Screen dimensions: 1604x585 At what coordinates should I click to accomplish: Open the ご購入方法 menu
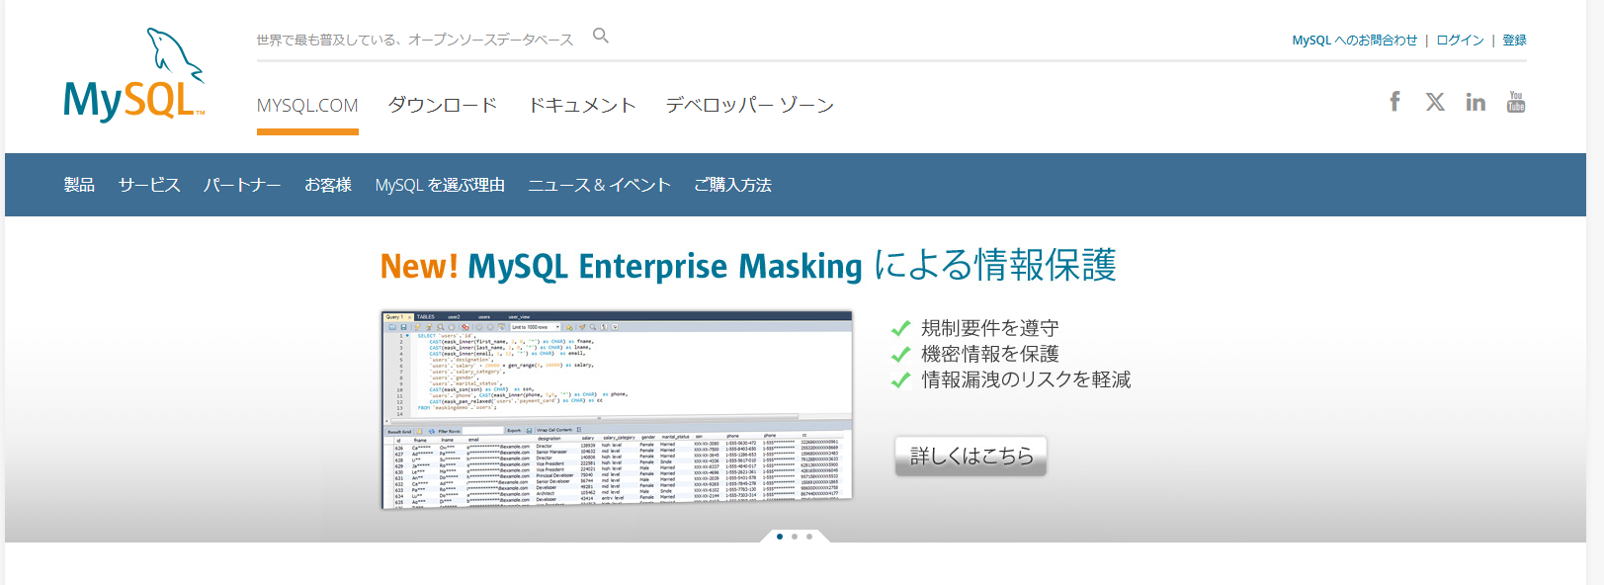(732, 185)
